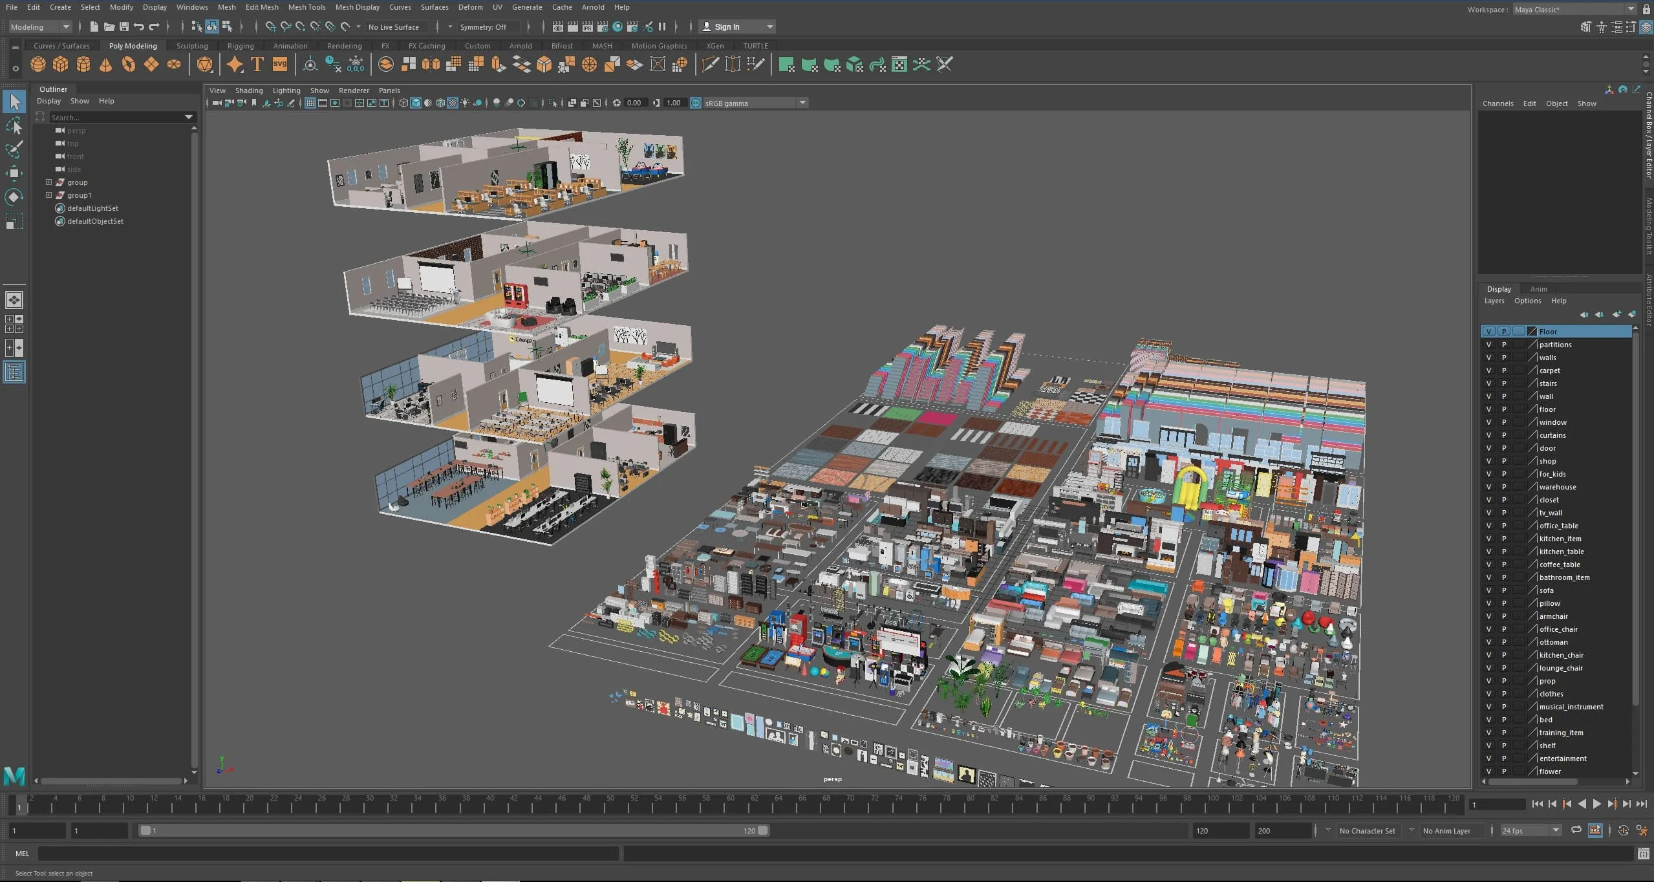Open the animation preferences icon

[x=1642, y=830]
